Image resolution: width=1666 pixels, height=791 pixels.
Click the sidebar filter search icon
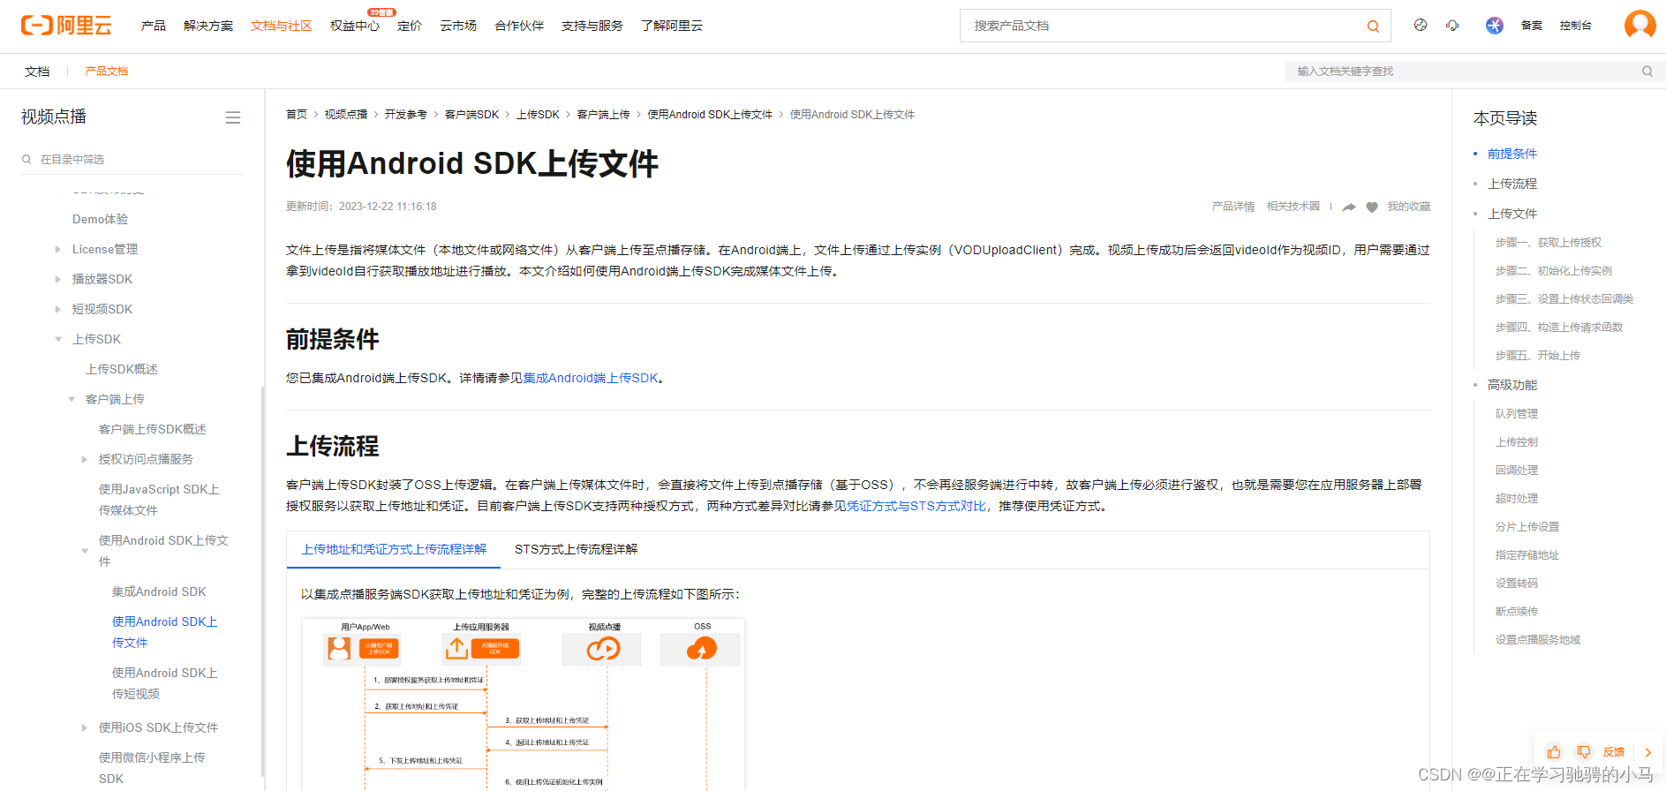[x=26, y=160]
